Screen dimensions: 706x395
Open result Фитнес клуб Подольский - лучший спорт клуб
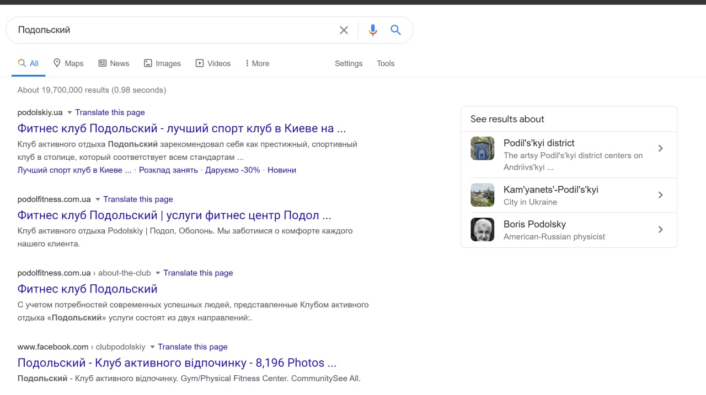tap(181, 129)
